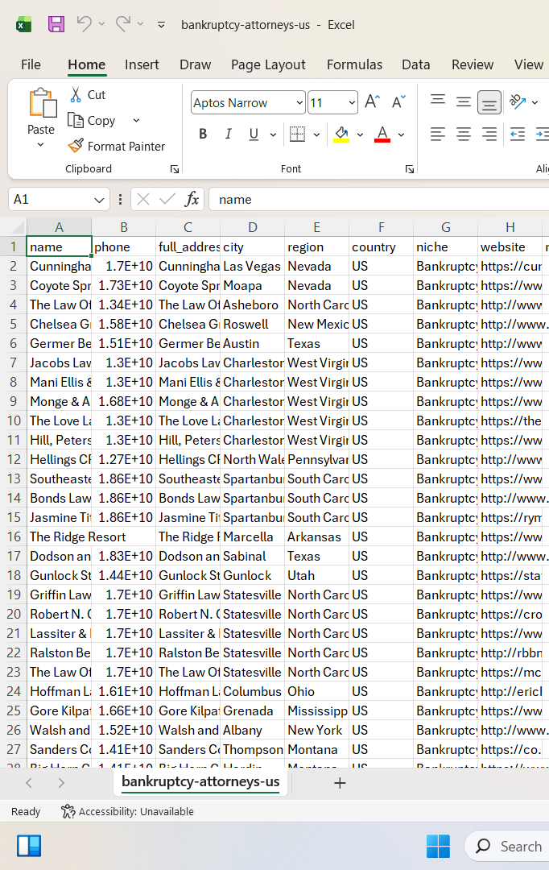
Task: Expand font color palette arrow
Action: (x=402, y=135)
